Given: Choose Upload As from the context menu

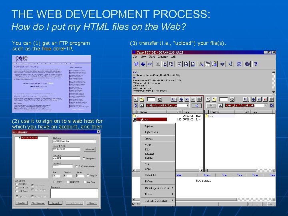Looking at the screenshot, I should pos(158,132).
